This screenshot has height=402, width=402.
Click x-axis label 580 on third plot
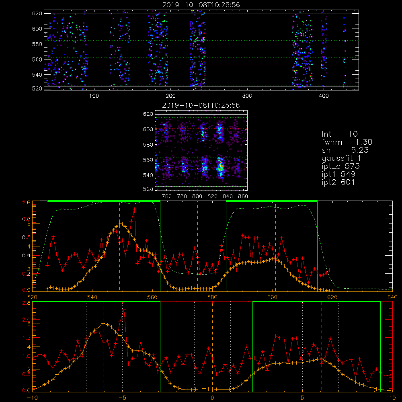(x=212, y=297)
